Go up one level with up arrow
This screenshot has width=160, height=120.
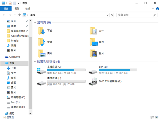coord(19,15)
